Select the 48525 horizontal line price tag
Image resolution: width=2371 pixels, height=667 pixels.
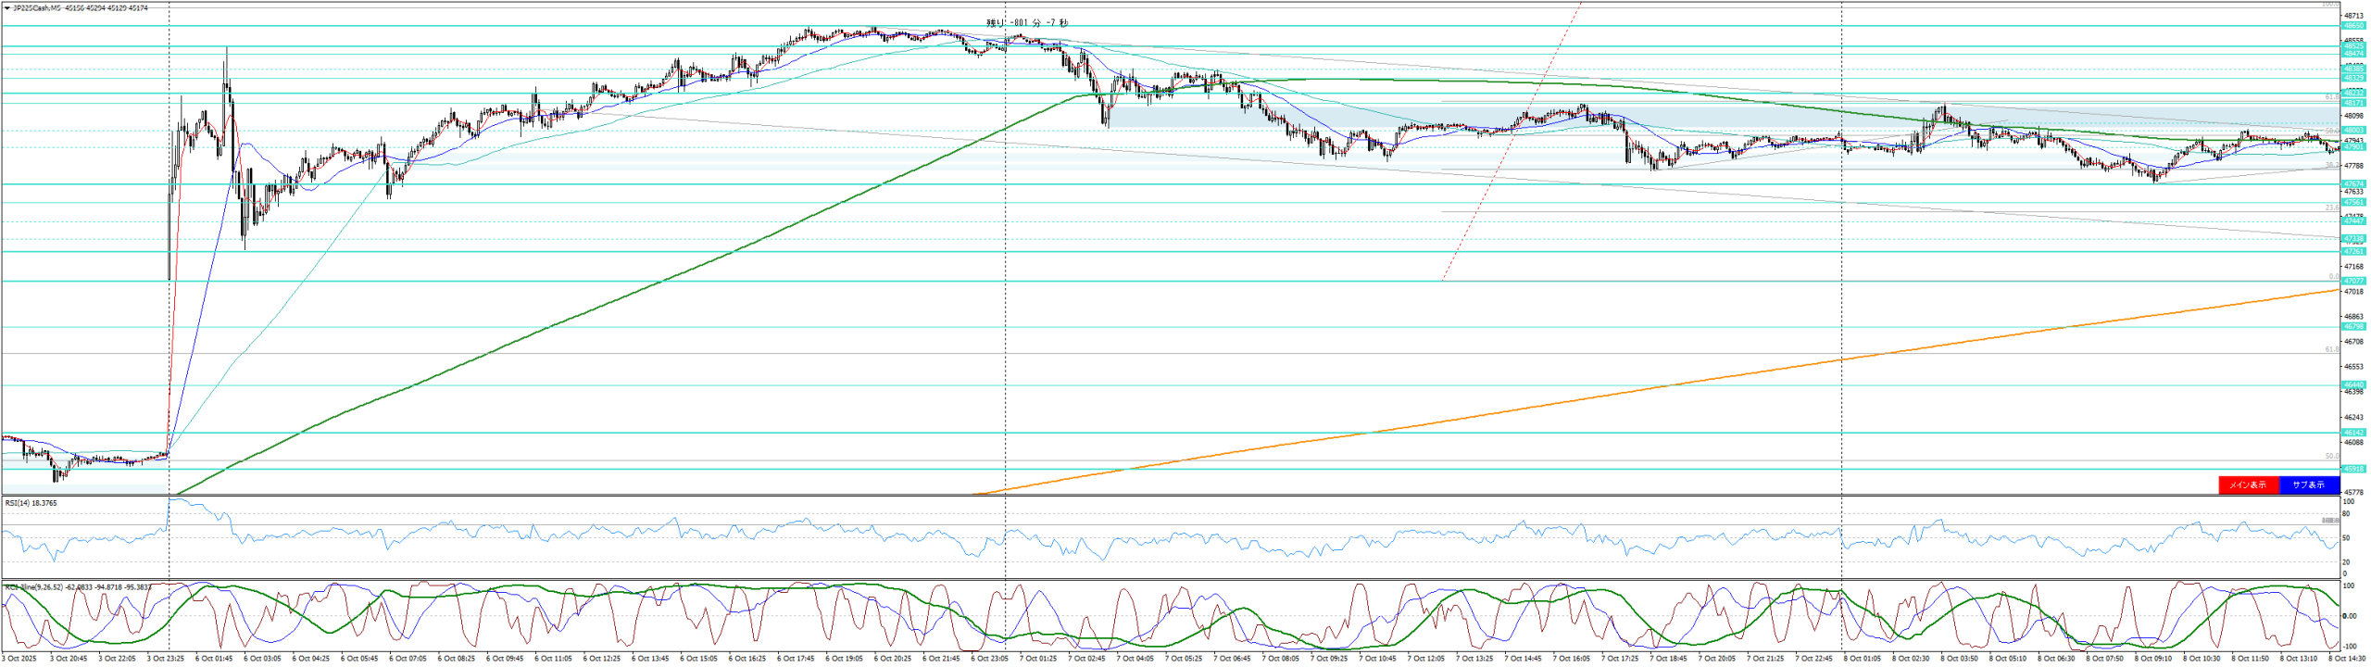click(x=2353, y=46)
